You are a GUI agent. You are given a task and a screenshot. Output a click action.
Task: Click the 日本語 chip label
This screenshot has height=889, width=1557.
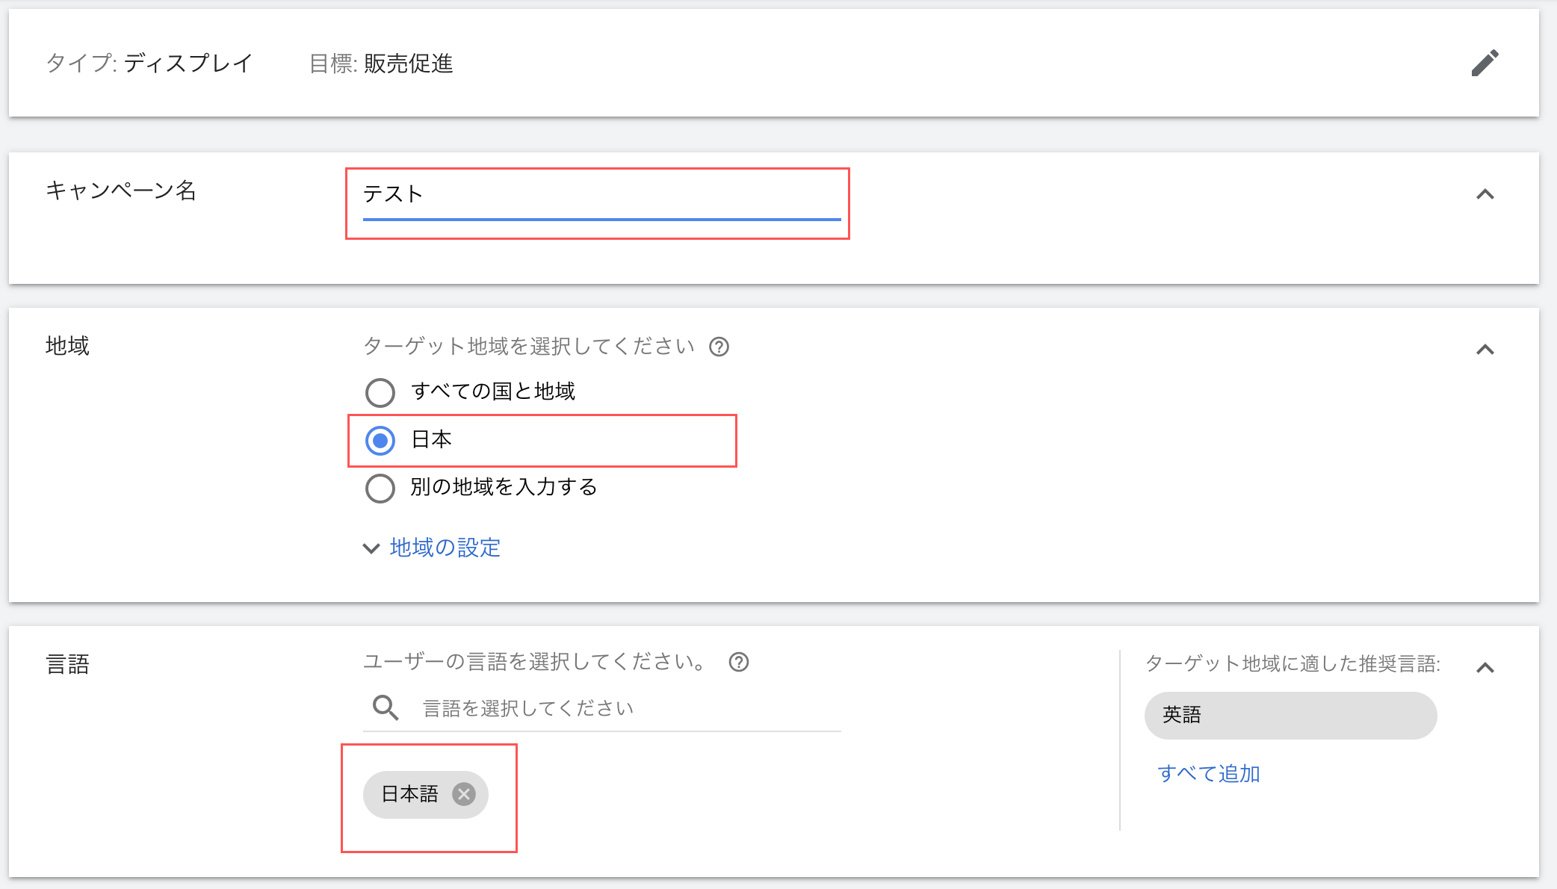coord(409,794)
